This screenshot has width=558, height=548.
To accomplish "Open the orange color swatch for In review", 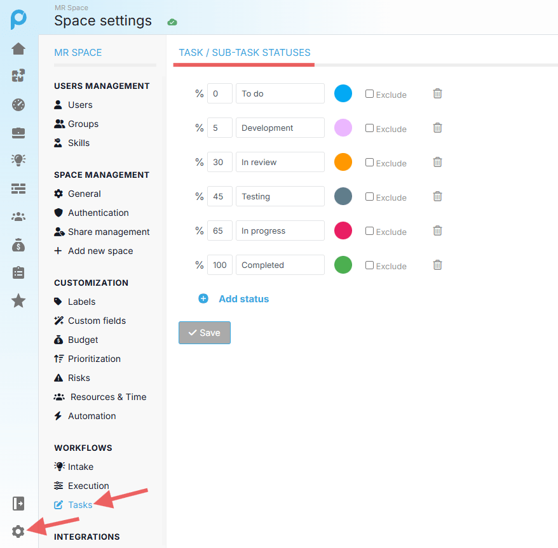I will point(343,162).
